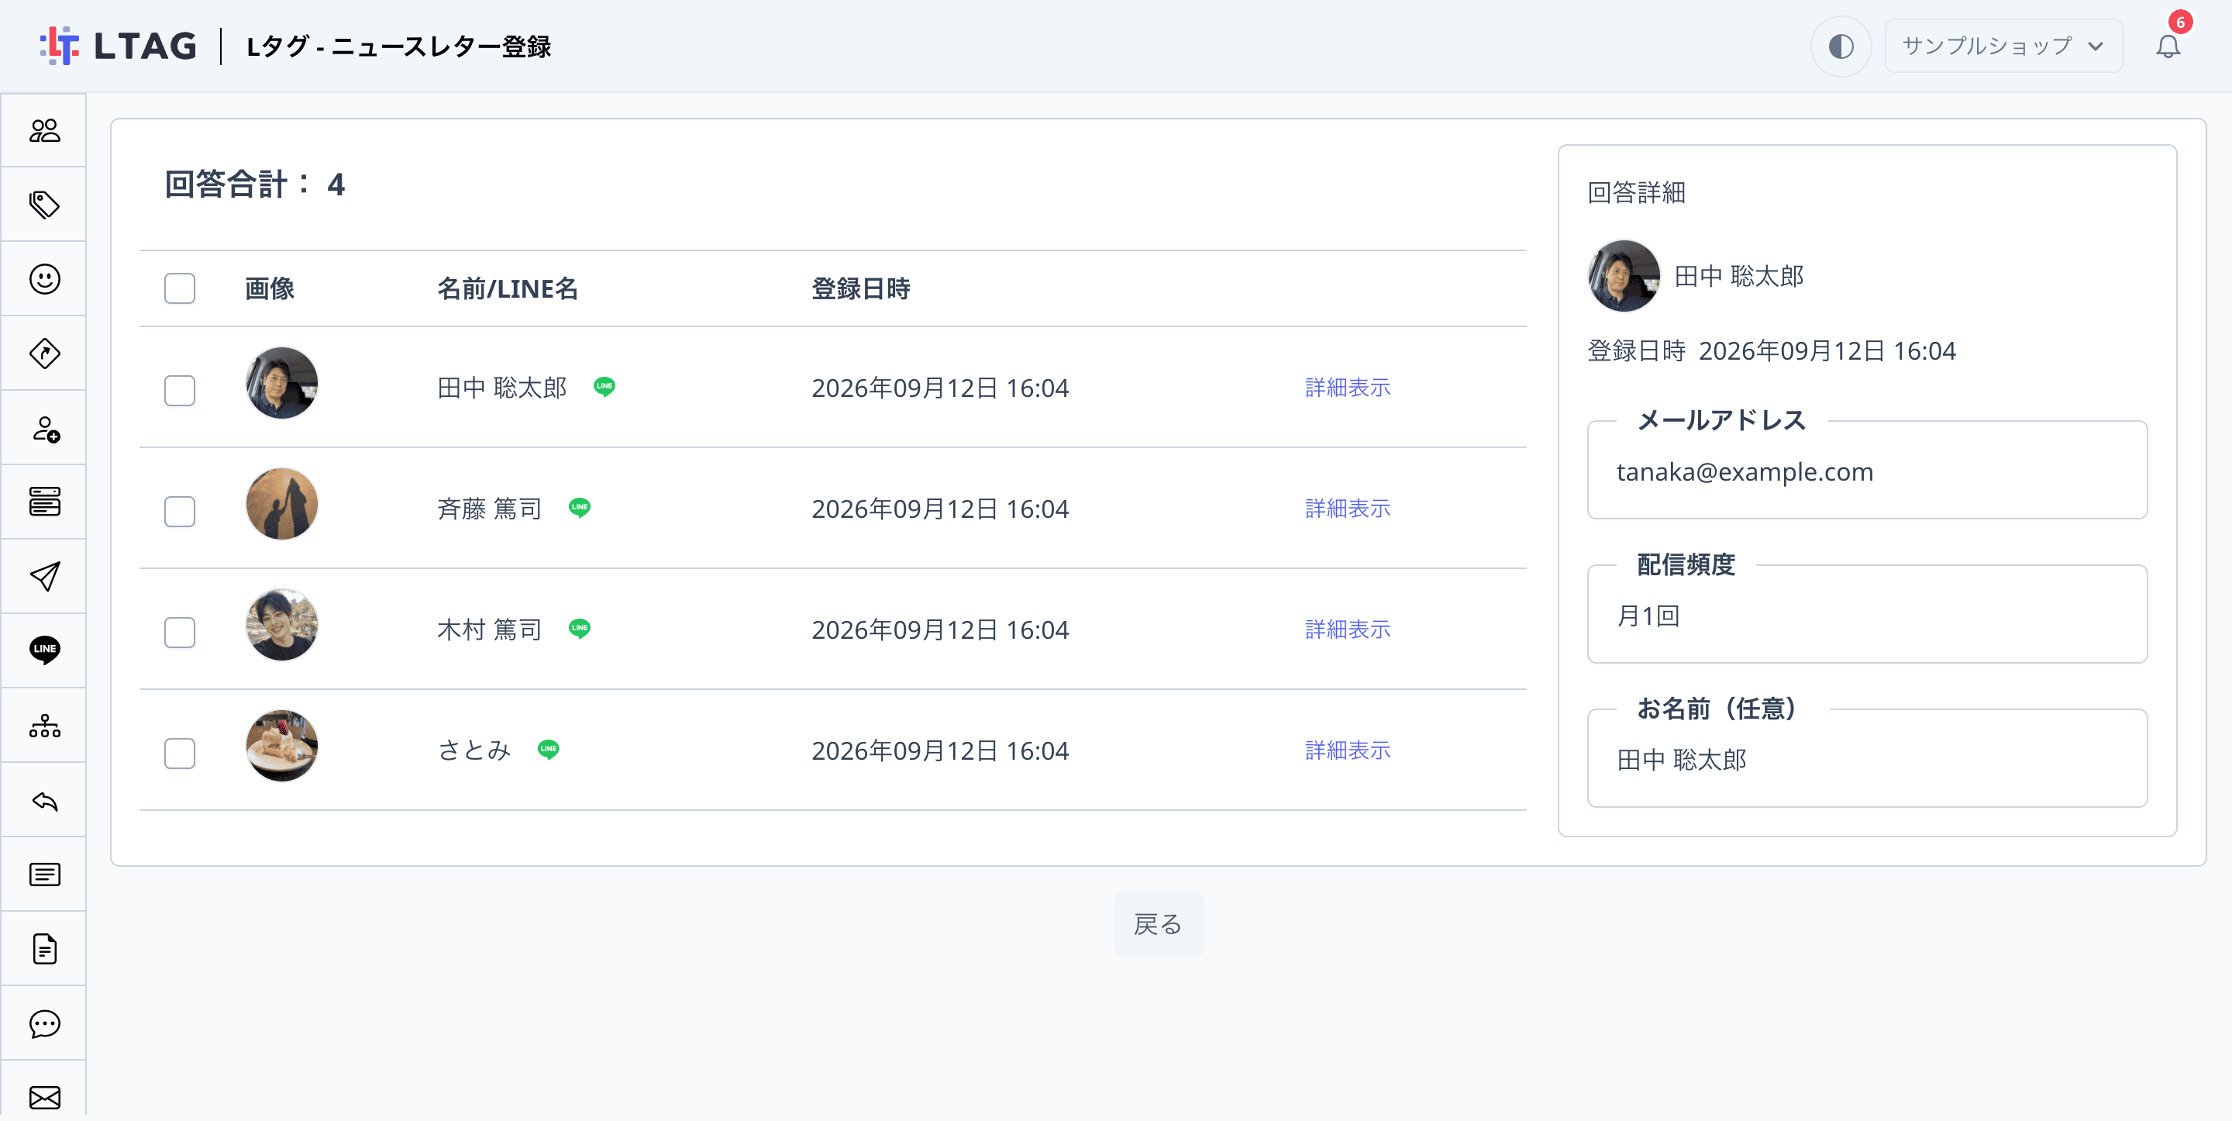This screenshot has height=1121, width=2232.
Task: Click the 登録日時 column header
Action: 860,288
